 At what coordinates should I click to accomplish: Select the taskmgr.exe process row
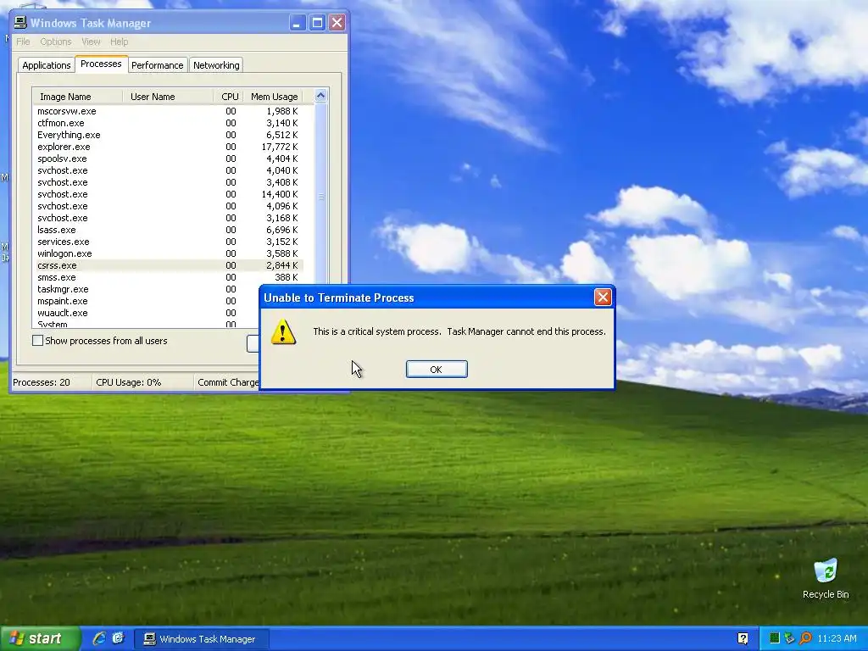tap(147, 290)
